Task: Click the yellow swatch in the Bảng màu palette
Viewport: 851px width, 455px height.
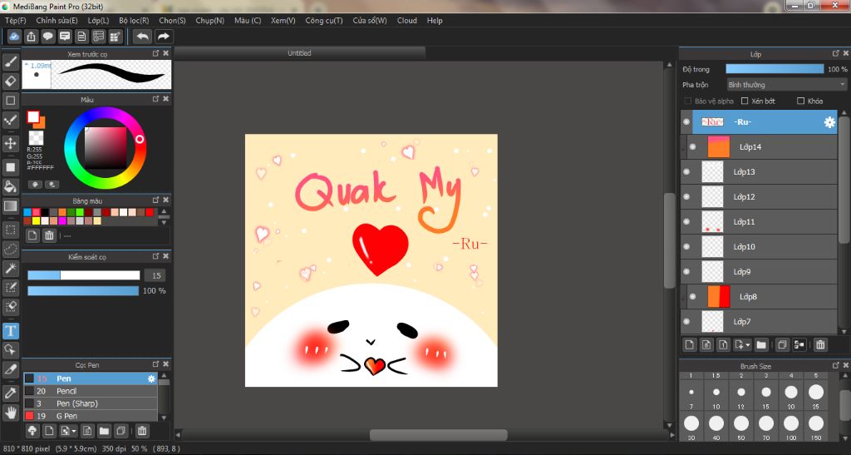Action: coord(37,220)
